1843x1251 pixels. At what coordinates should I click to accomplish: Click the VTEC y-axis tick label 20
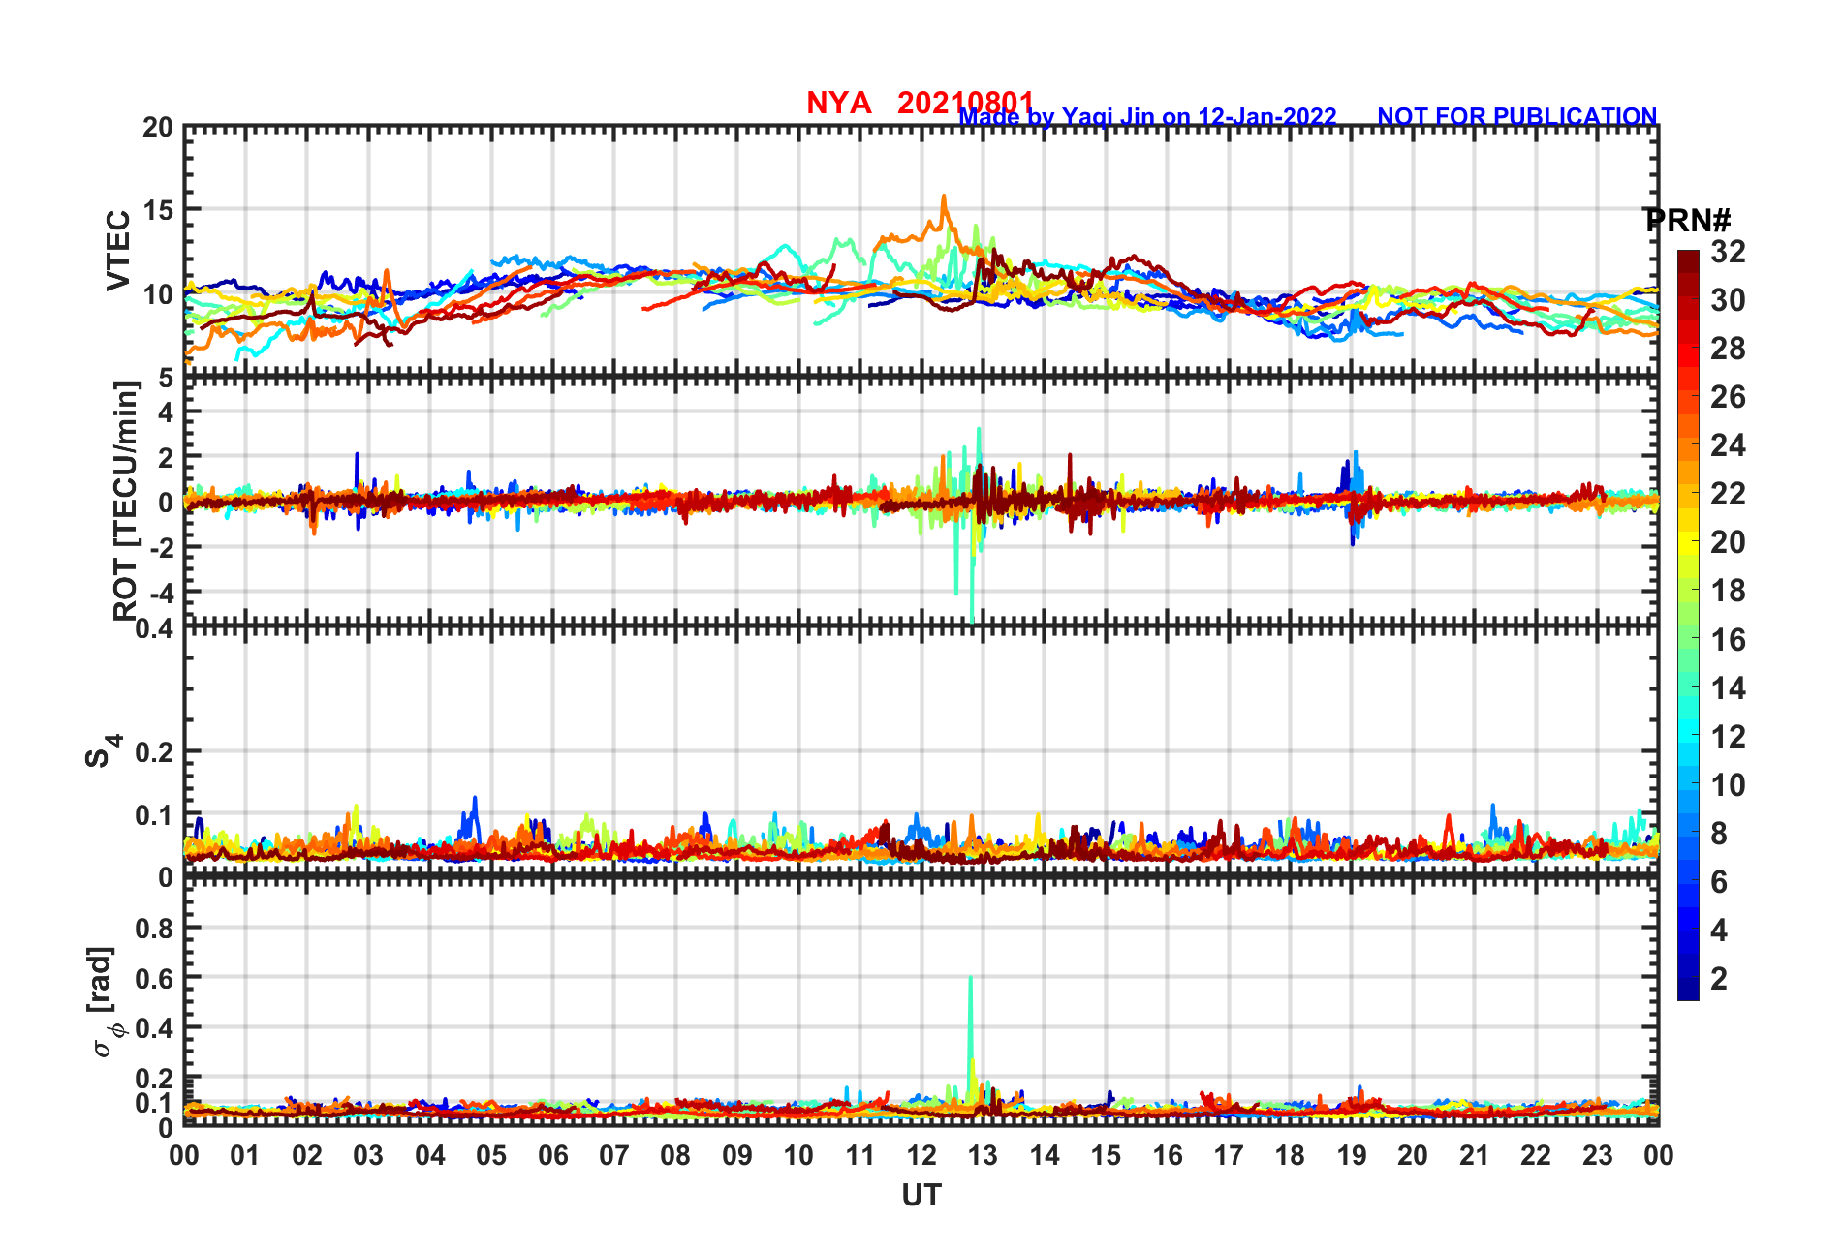pos(158,127)
